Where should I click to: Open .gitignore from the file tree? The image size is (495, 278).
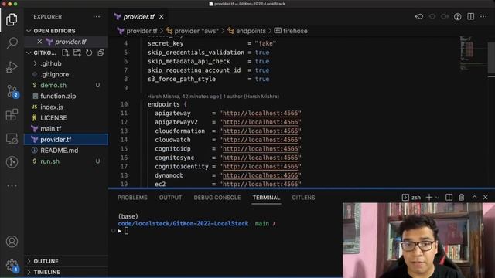coord(54,74)
